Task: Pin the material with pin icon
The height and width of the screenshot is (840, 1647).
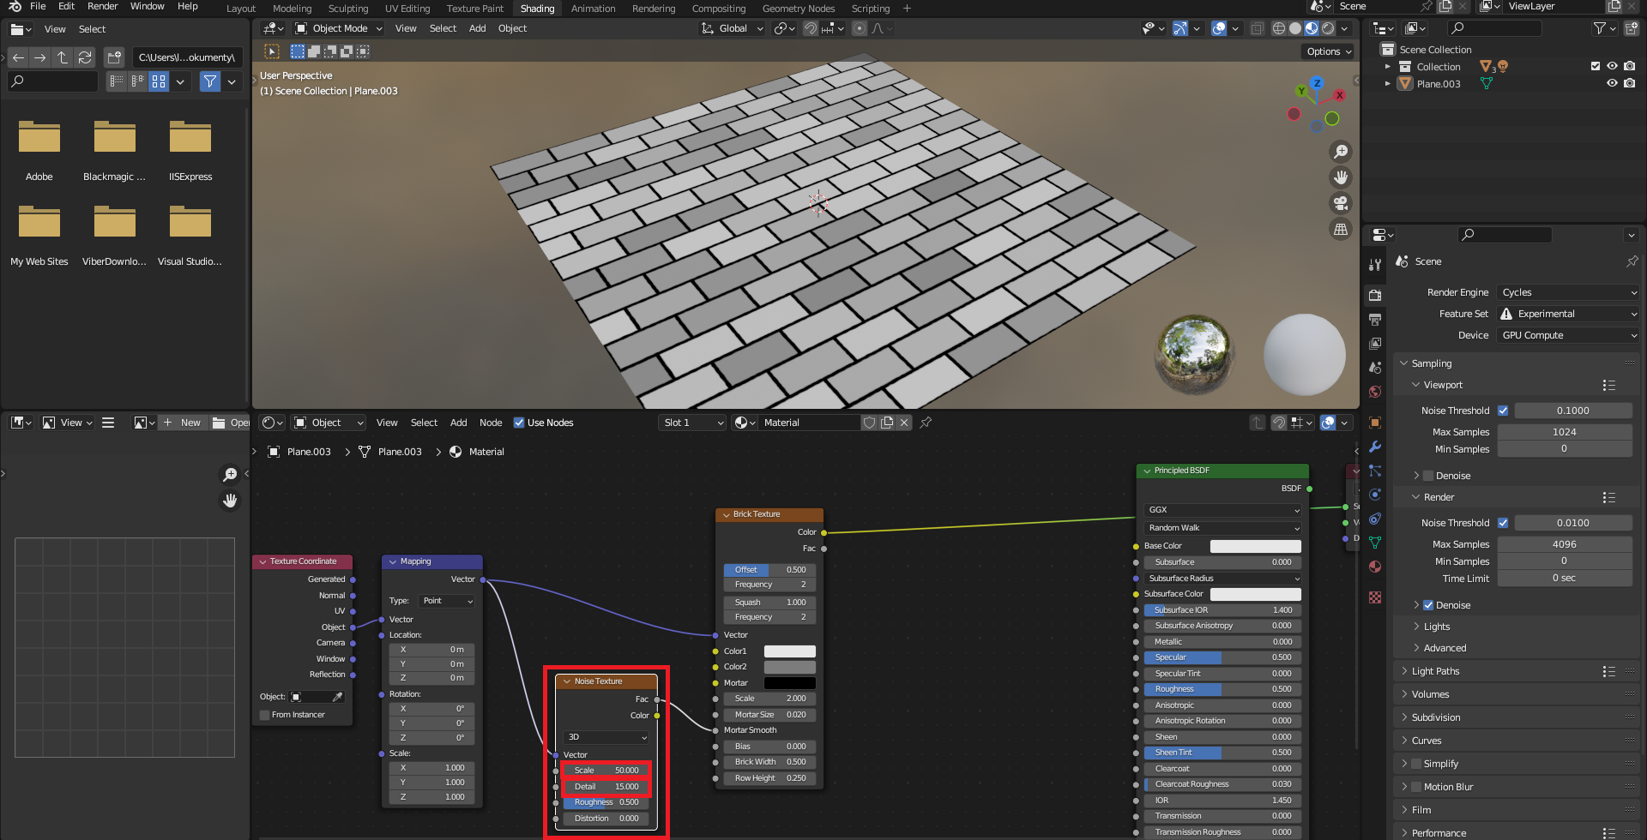Action: tap(926, 423)
